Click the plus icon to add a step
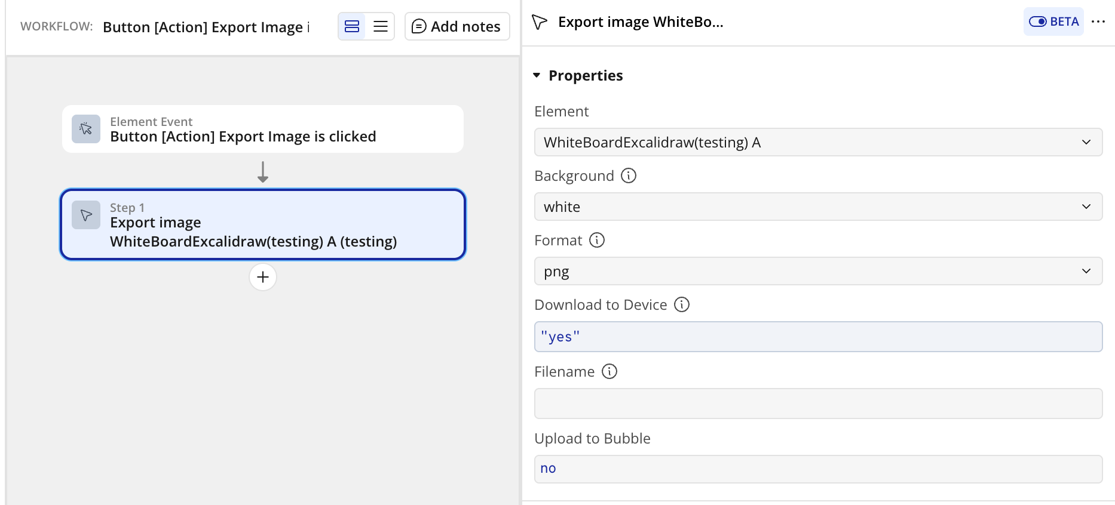This screenshot has width=1115, height=505. pyautogui.click(x=263, y=277)
